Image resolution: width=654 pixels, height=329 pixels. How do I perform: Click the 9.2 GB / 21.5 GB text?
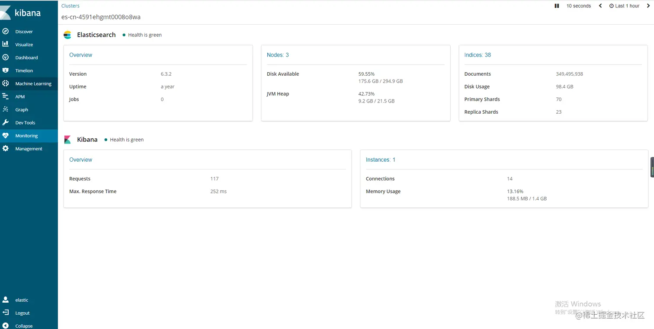(x=376, y=101)
